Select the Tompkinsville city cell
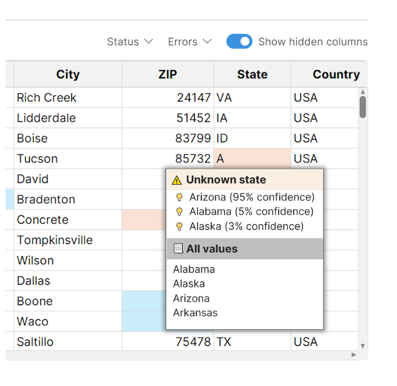Screen dimensions: 397x386 click(68, 240)
